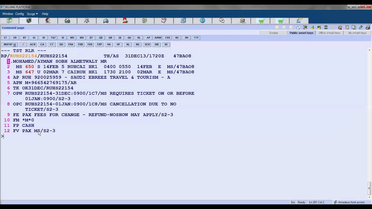Open the Config menu
The height and width of the screenshot is (209, 372).
pyautogui.click(x=19, y=14)
